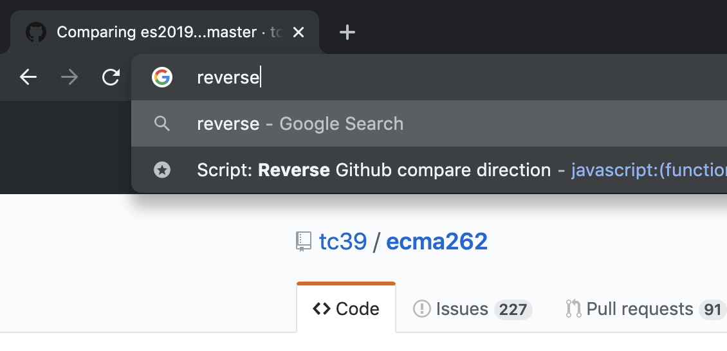This screenshot has height=351, width=727.
Task: Click the magnifier icon beside the Google Search suggestion
Action: (162, 123)
